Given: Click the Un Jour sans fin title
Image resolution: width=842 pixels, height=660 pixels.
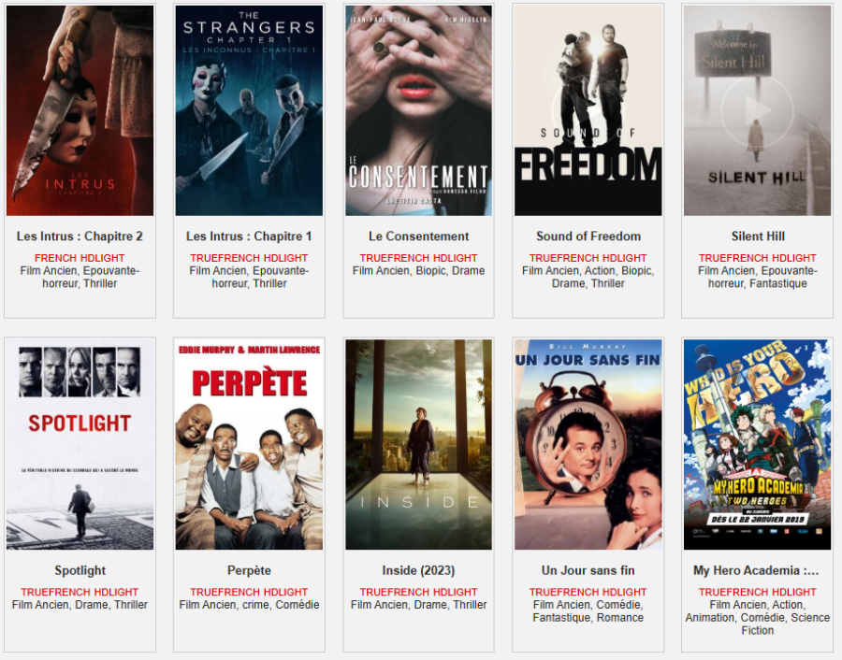Looking at the screenshot, I should [x=588, y=570].
